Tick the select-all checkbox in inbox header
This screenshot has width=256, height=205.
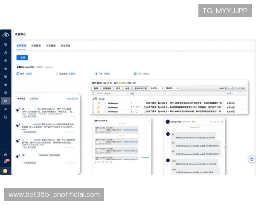[x=93, y=94]
